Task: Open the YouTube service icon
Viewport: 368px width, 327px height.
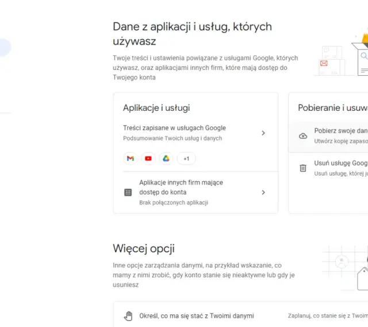Action: tap(148, 158)
